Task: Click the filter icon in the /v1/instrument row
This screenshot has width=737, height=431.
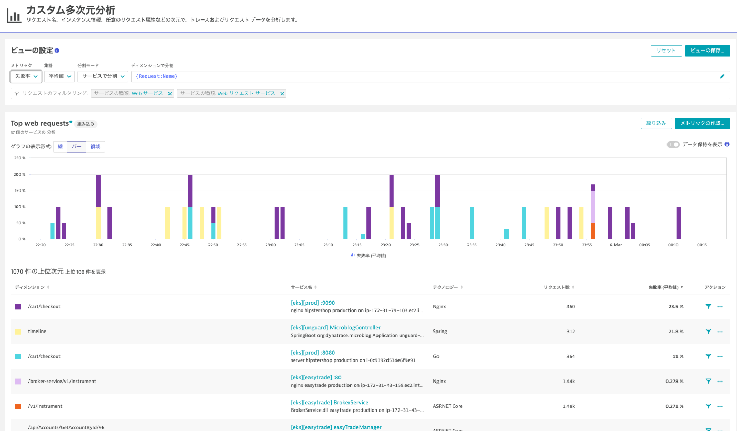Action: click(x=709, y=406)
